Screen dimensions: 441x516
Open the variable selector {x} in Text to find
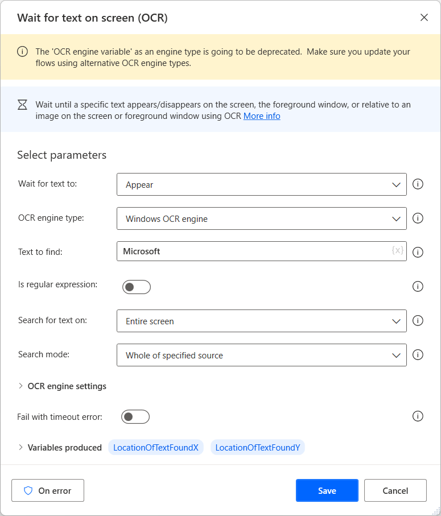[x=397, y=251]
